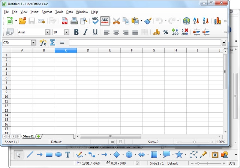Decrease indent
Screen dimensions: 240x168
tap(196, 32)
